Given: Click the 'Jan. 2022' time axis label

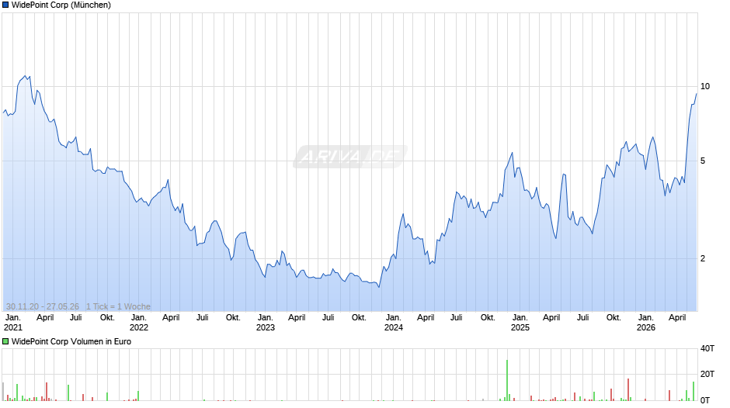Looking at the screenshot, I should (139, 323).
